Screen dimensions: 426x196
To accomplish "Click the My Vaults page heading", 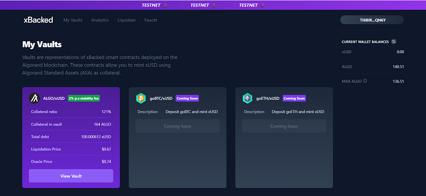I will [x=42, y=44].
